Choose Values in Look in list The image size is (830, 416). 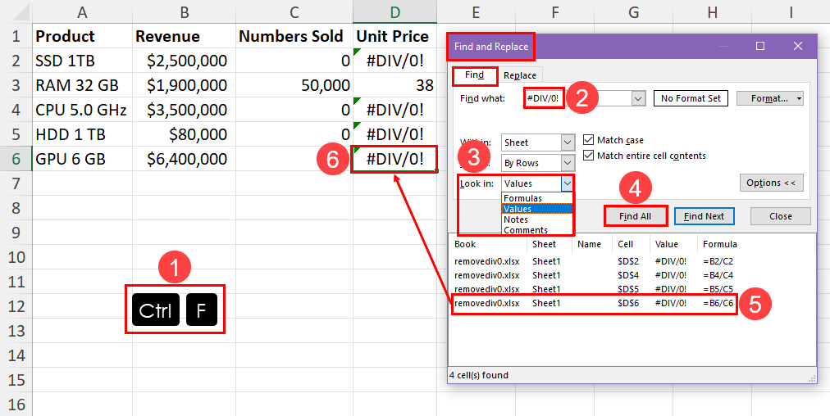536,209
